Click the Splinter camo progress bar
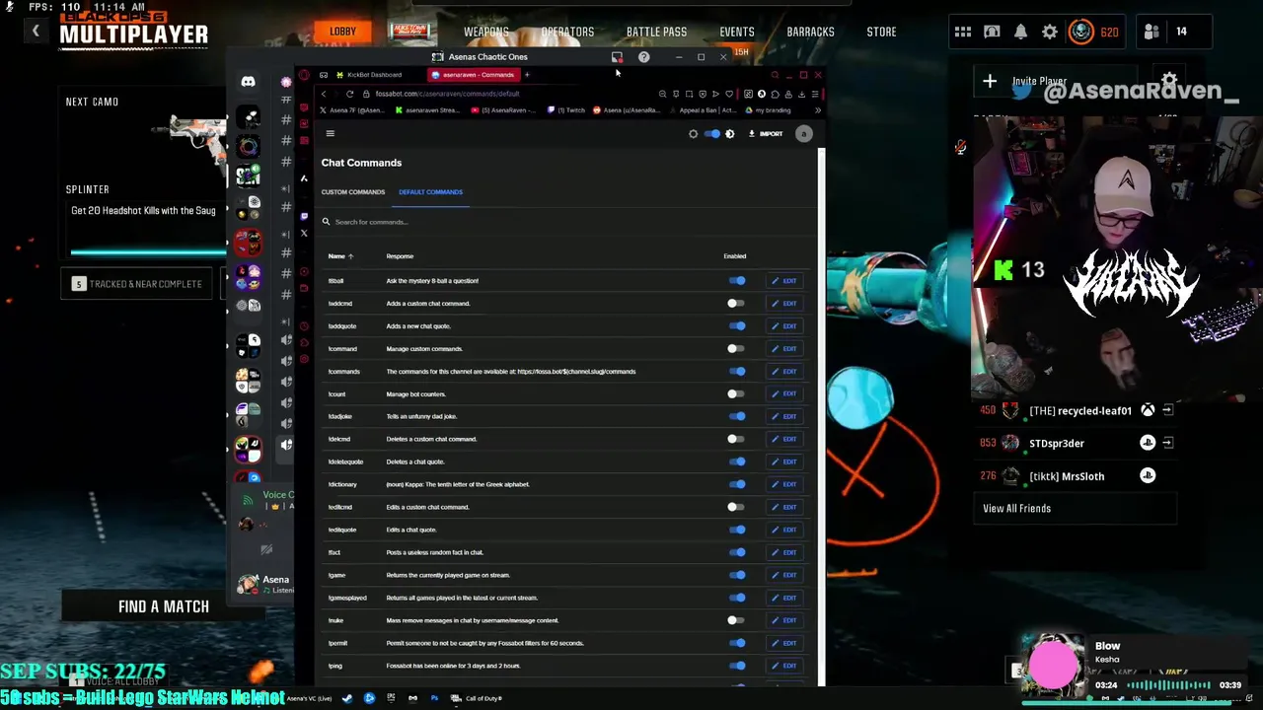Screen dimensions: 1263x710 [148, 252]
